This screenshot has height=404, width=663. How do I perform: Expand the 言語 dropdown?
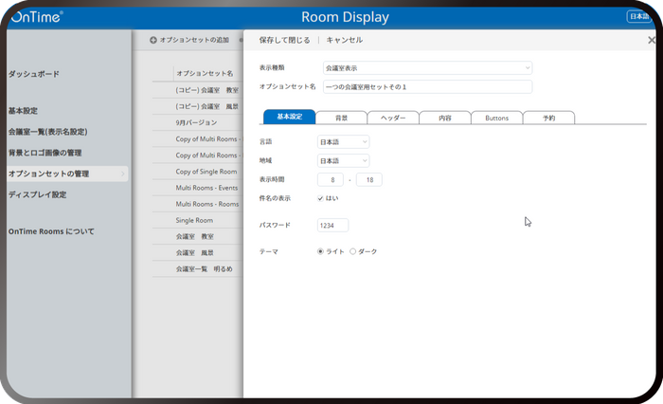point(343,142)
